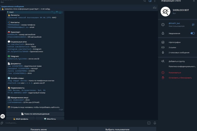Image resolution: width=197 pixels, height=131 pixels.
Task: Click the tiktok.com/@sherlock link
Action: pos(18,47)
